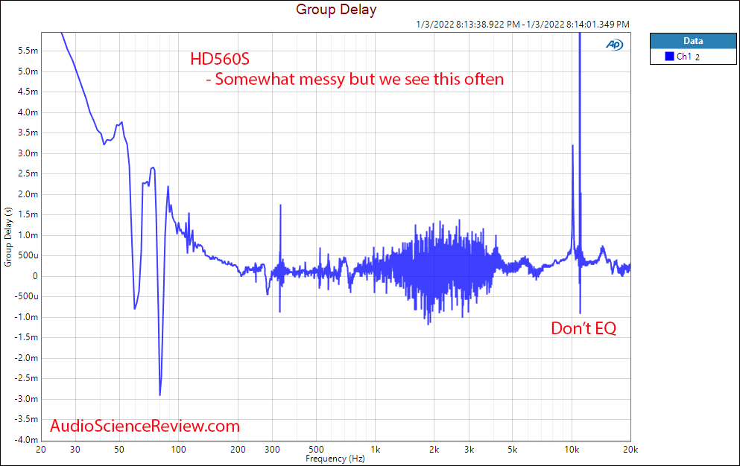Click the 2.0m y-axis tick label
Screen dimensions: 740x466
[x=28, y=194]
